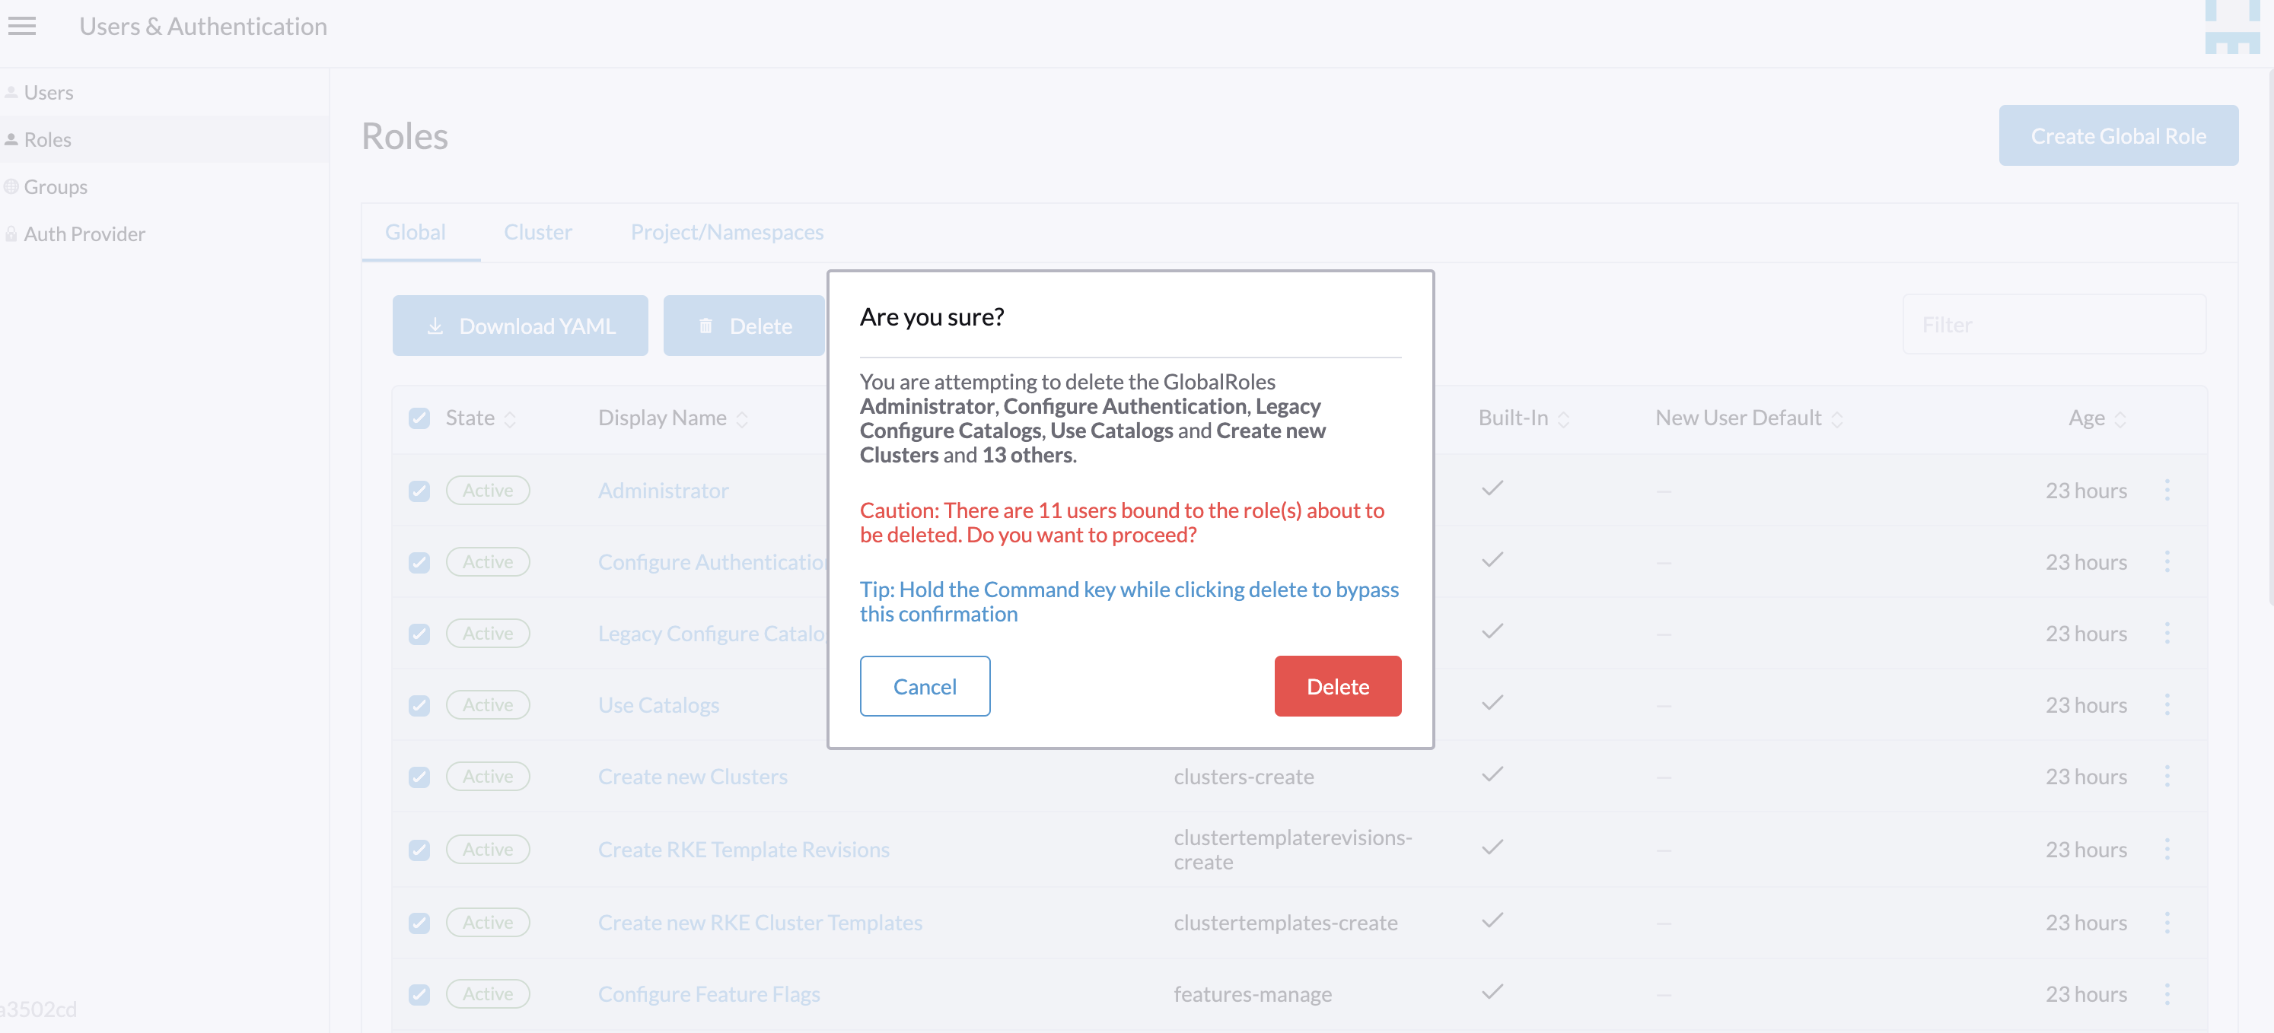Click the trash icon on the Delete button
This screenshot has width=2274, height=1033.
(705, 326)
